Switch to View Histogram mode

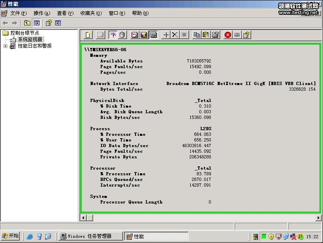click(144, 35)
